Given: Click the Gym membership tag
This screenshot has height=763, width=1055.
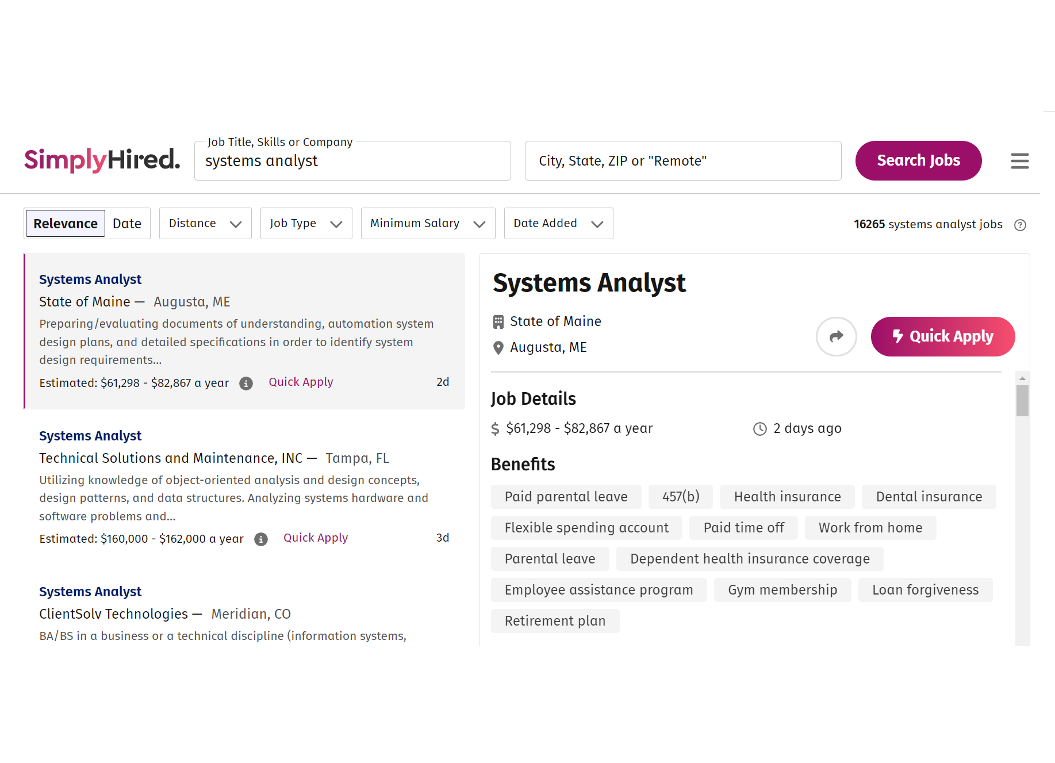Looking at the screenshot, I should pyautogui.click(x=782, y=590).
